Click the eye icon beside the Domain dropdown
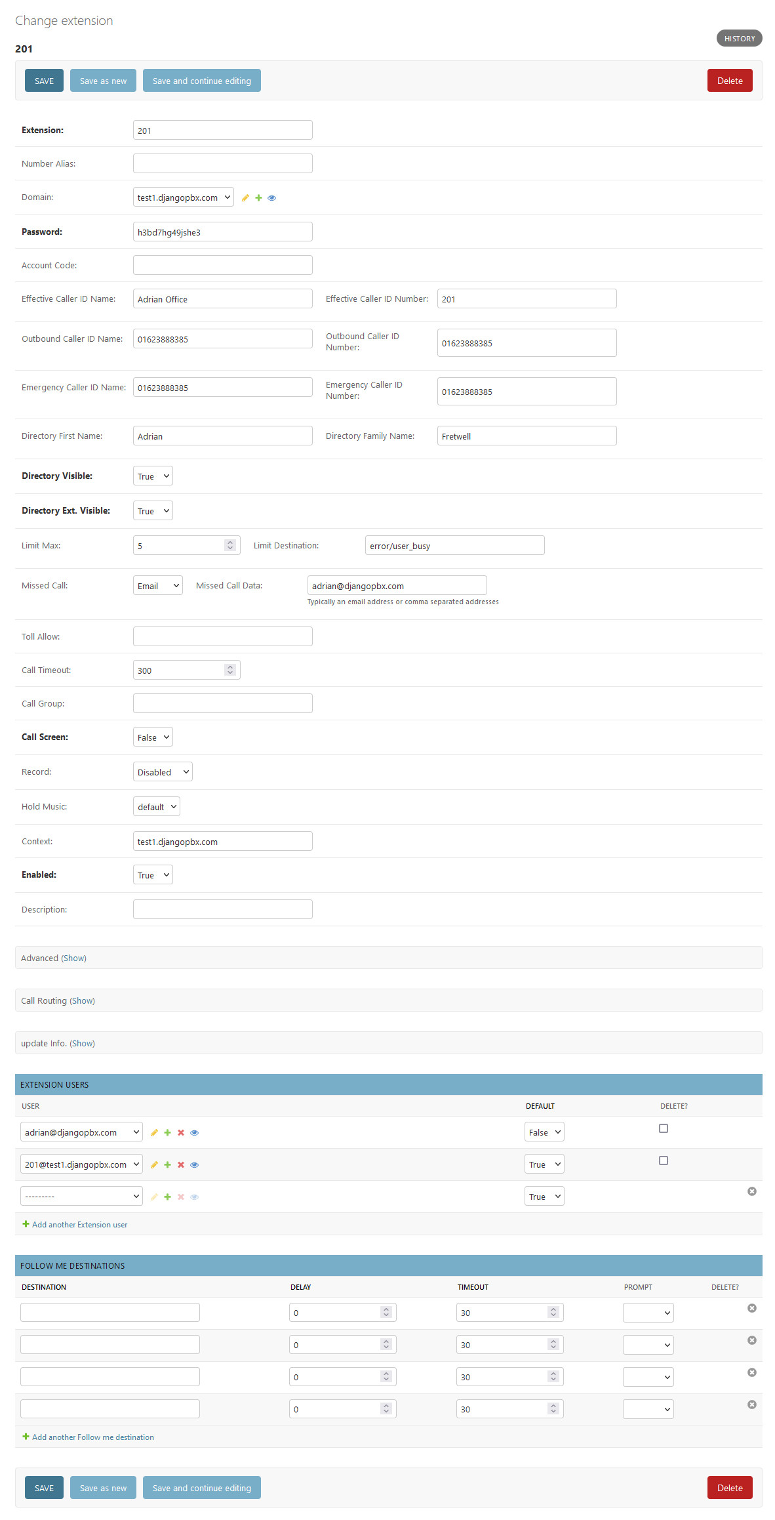775x1520 pixels. (x=271, y=198)
